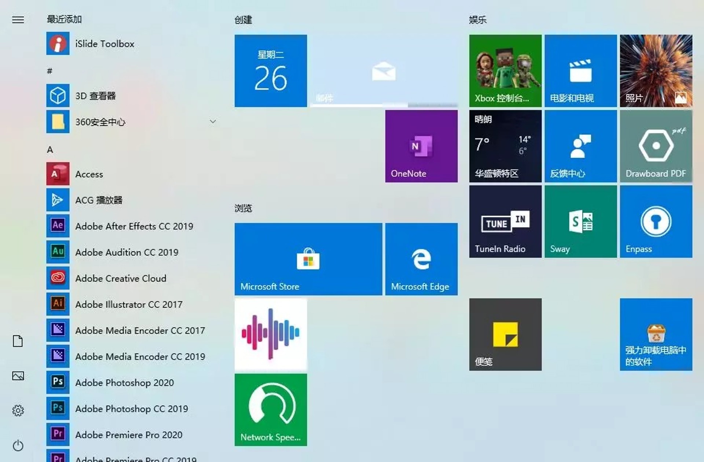Click the Power button icon
The width and height of the screenshot is (704, 462).
(18, 445)
